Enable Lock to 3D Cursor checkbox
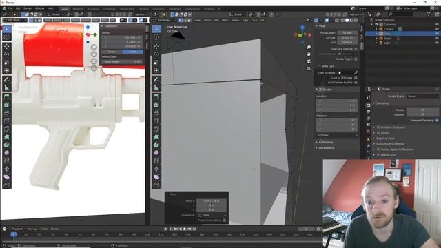 pyautogui.click(x=356, y=78)
